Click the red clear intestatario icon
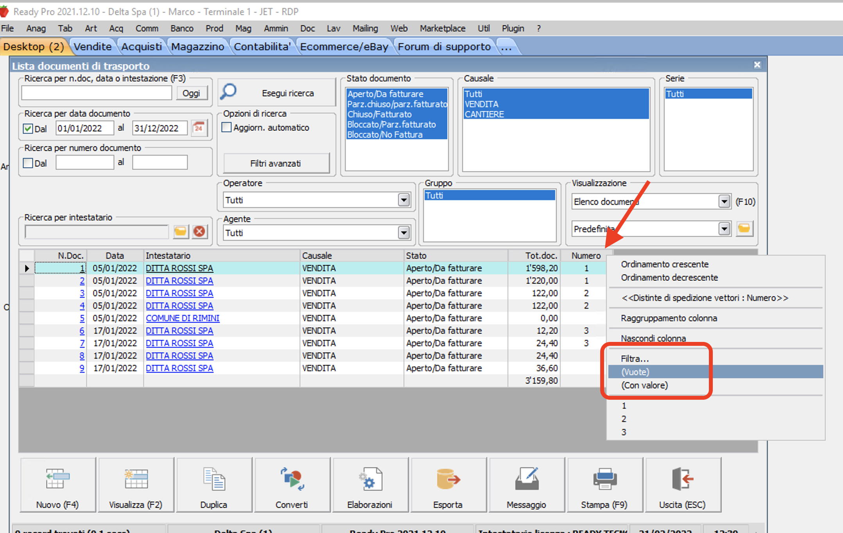 (x=199, y=231)
